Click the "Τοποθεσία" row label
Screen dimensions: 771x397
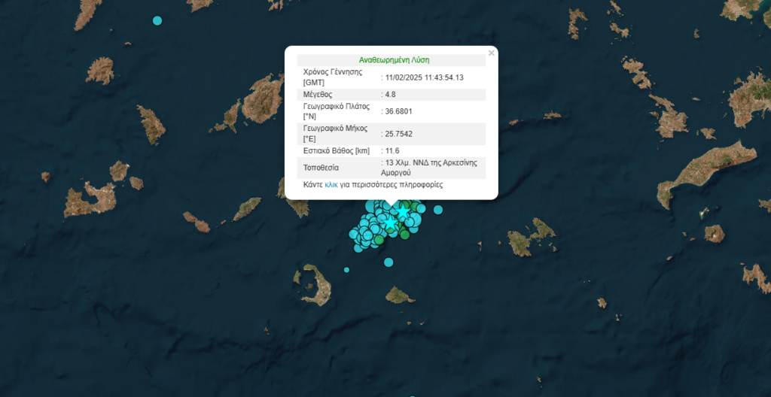pos(321,168)
